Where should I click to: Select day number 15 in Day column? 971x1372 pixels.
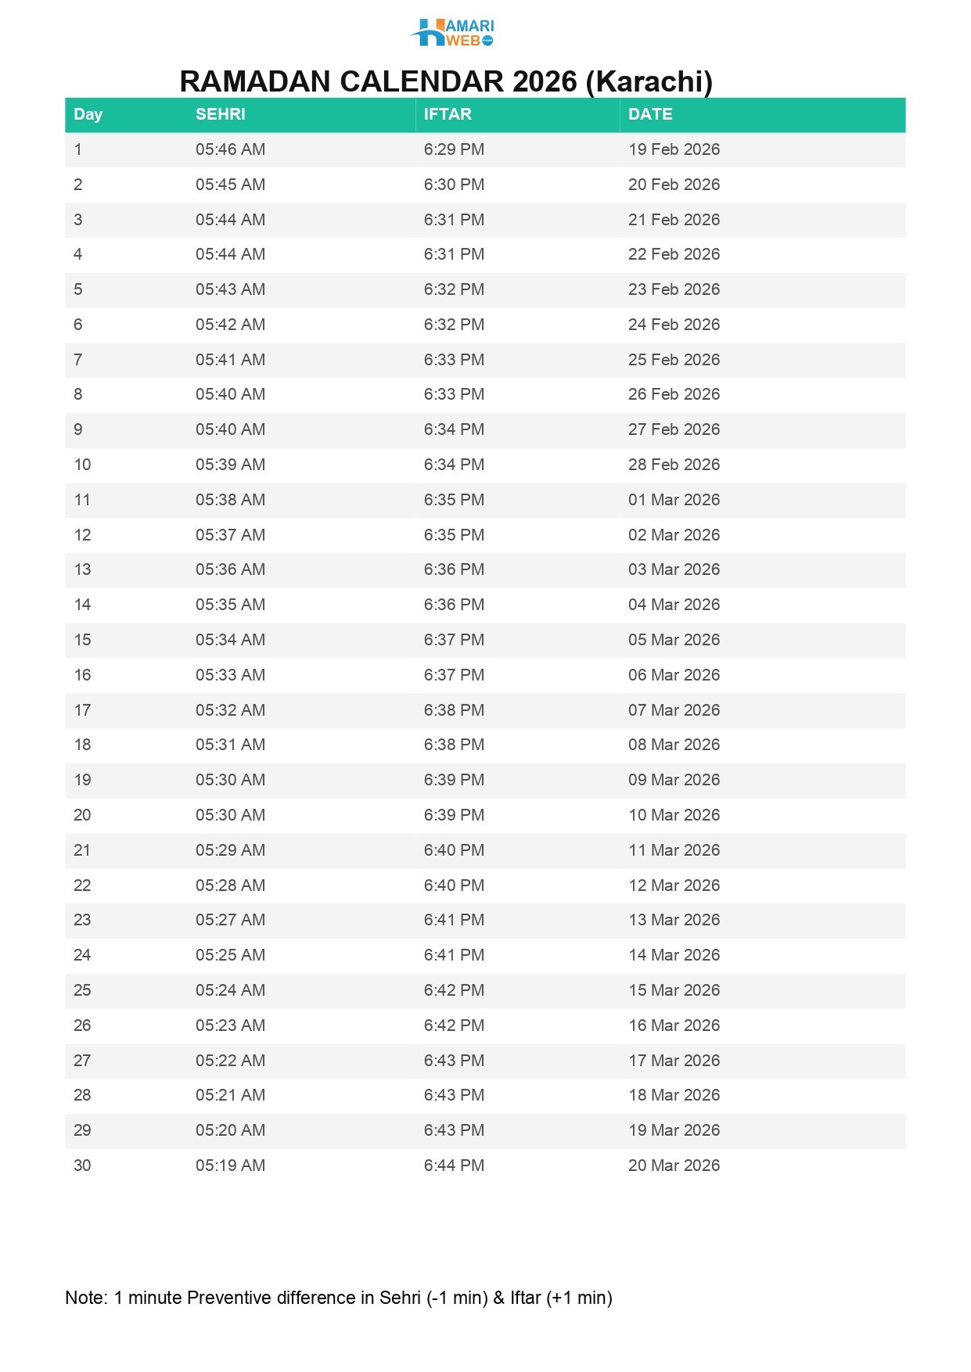pos(82,640)
